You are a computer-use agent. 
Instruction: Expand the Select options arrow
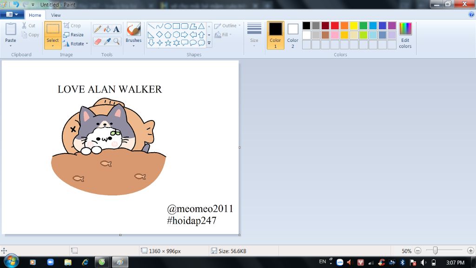pos(53,46)
